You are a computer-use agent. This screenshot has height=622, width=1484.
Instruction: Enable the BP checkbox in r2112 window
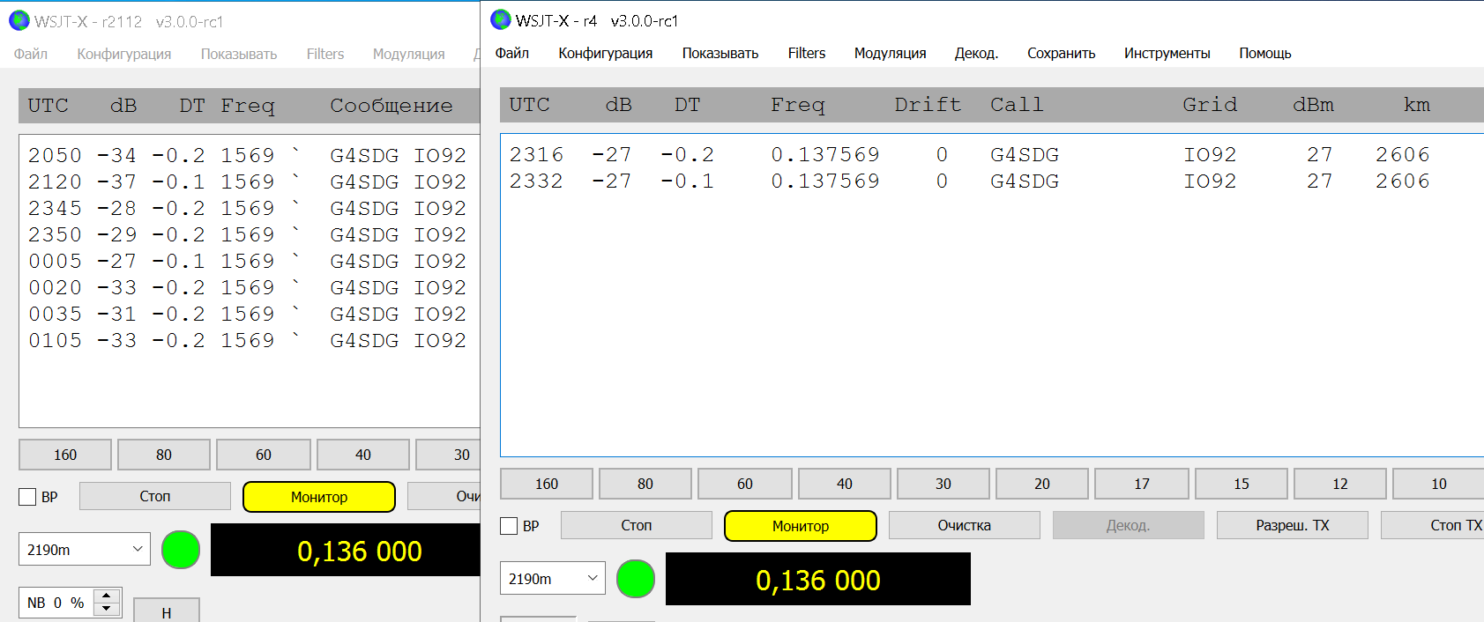[x=27, y=497]
